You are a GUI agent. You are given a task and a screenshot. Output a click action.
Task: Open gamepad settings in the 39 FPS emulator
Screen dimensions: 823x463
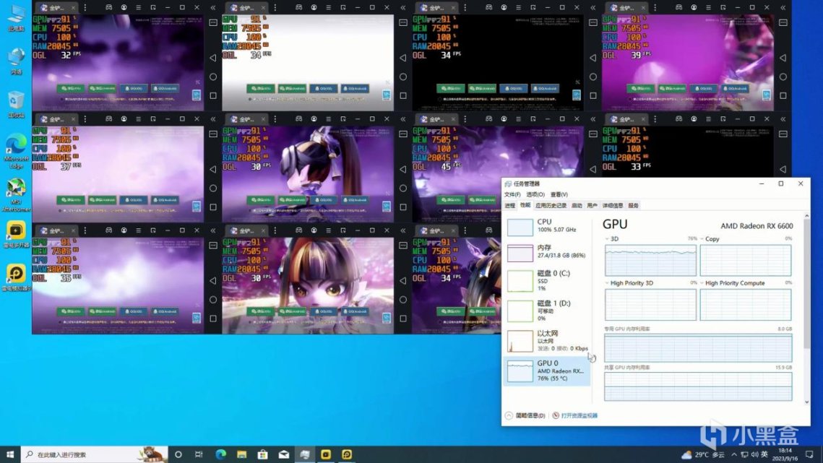pyautogui.click(x=678, y=8)
